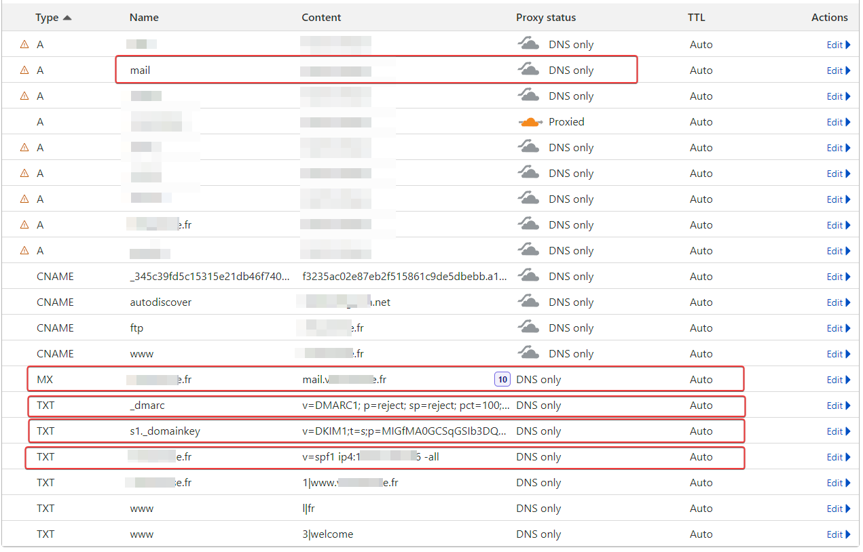Expand the Edit arrow on the MX record

click(848, 380)
